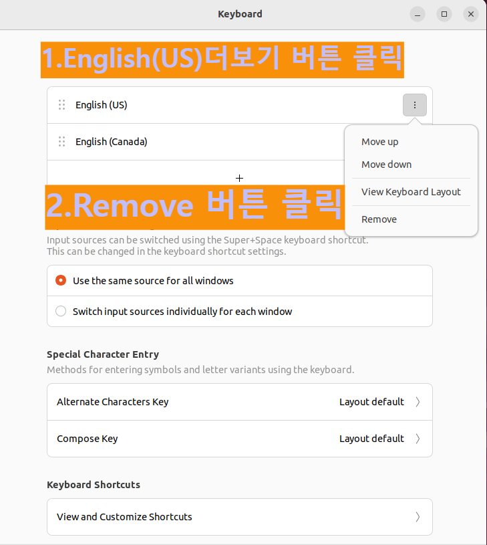The image size is (487, 545).
Task: Add a new input source with plus
Action: pyautogui.click(x=240, y=179)
